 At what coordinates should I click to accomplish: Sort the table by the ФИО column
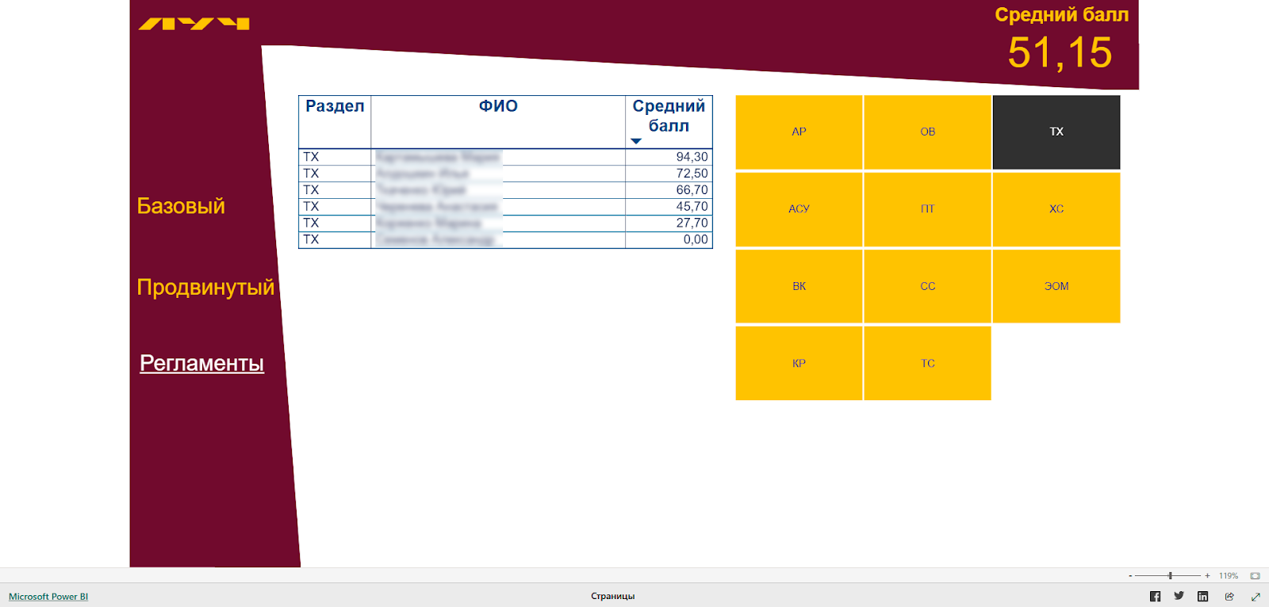coord(497,106)
